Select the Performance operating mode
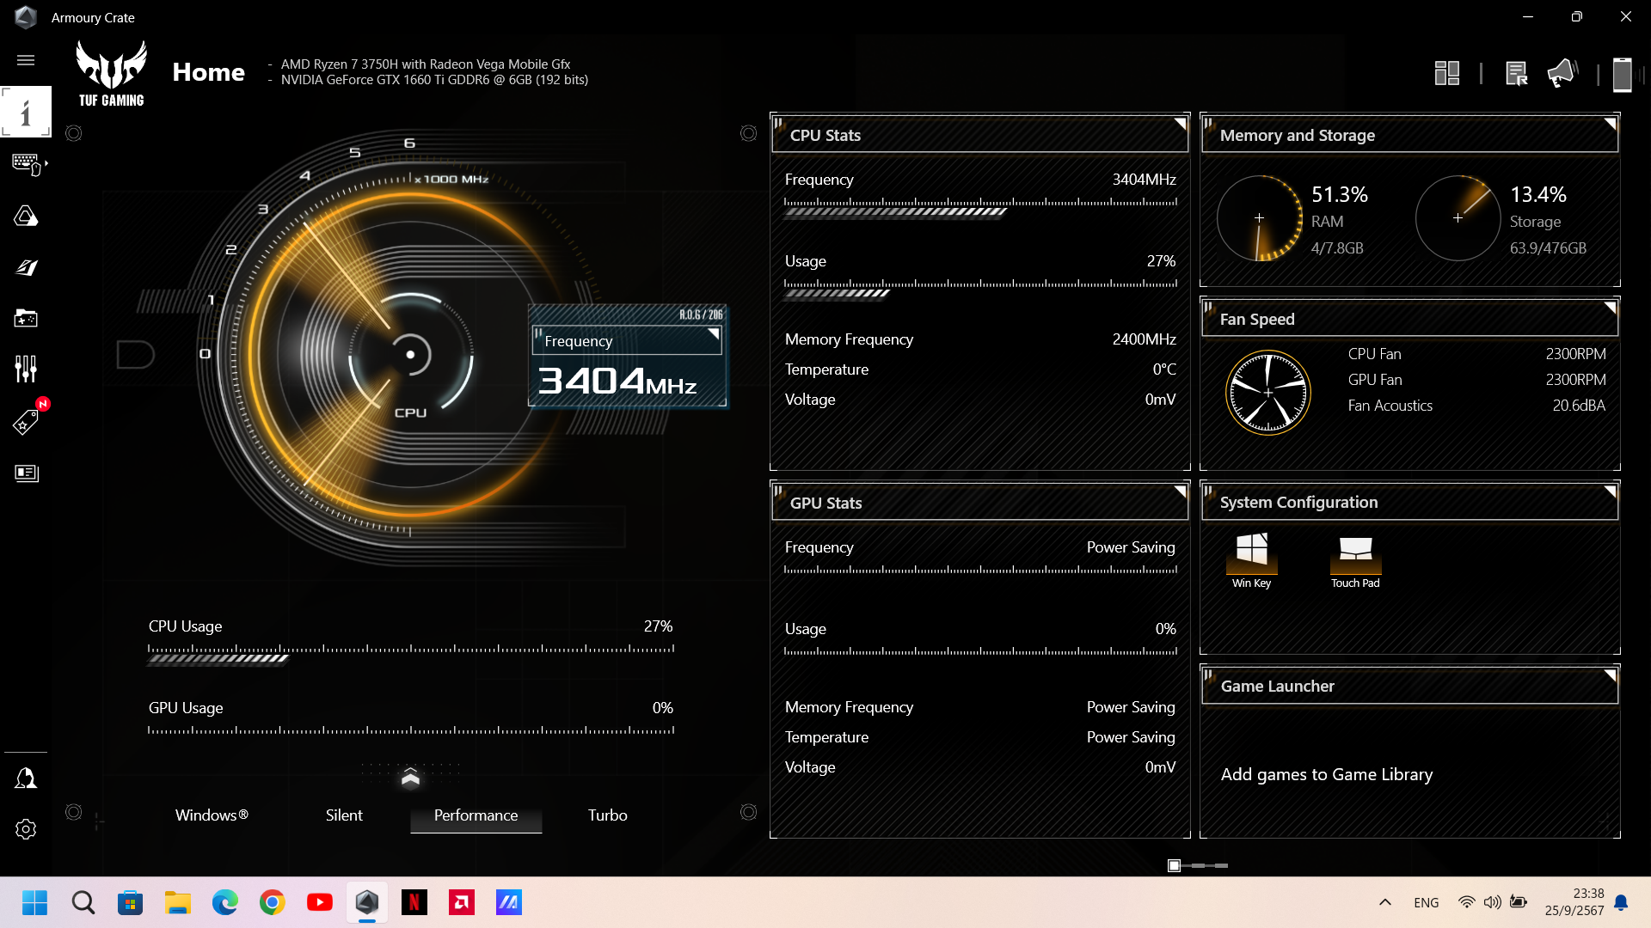The width and height of the screenshot is (1651, 928). coord(476,815)
